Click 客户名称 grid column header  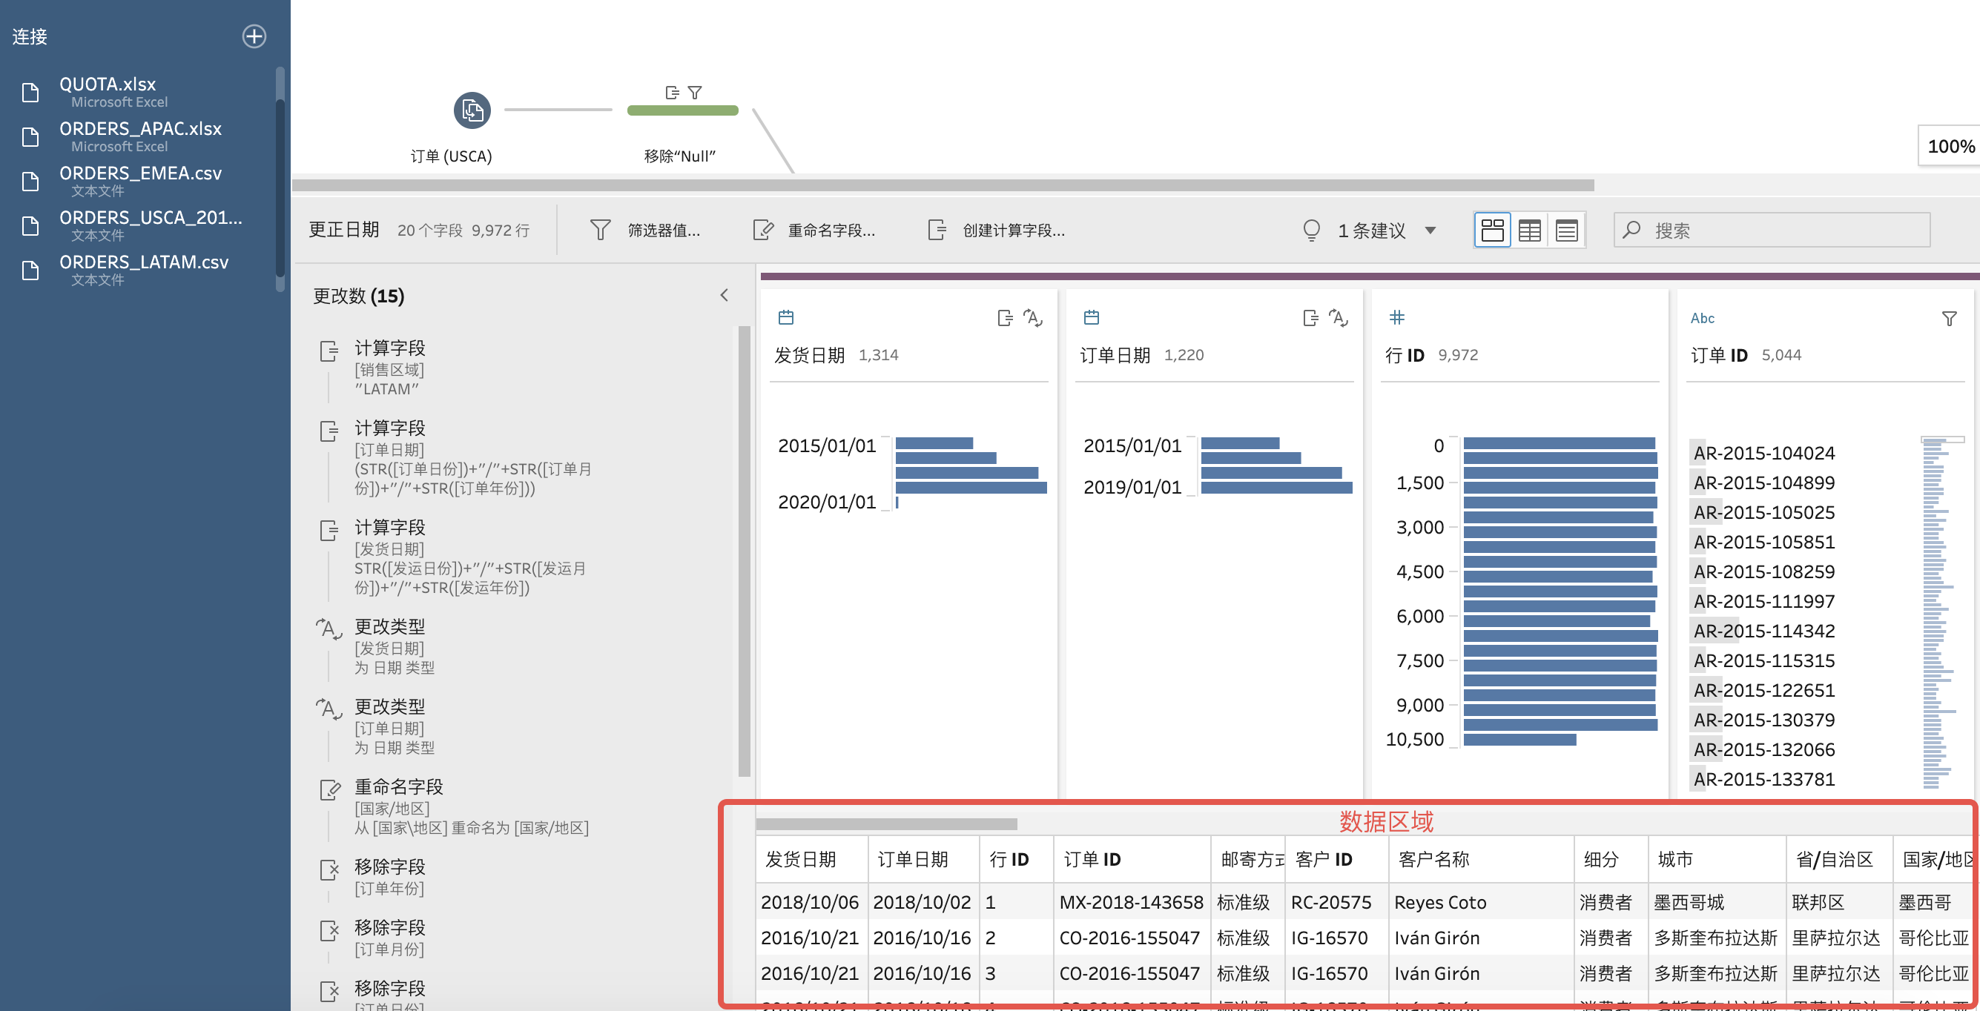1480,859
